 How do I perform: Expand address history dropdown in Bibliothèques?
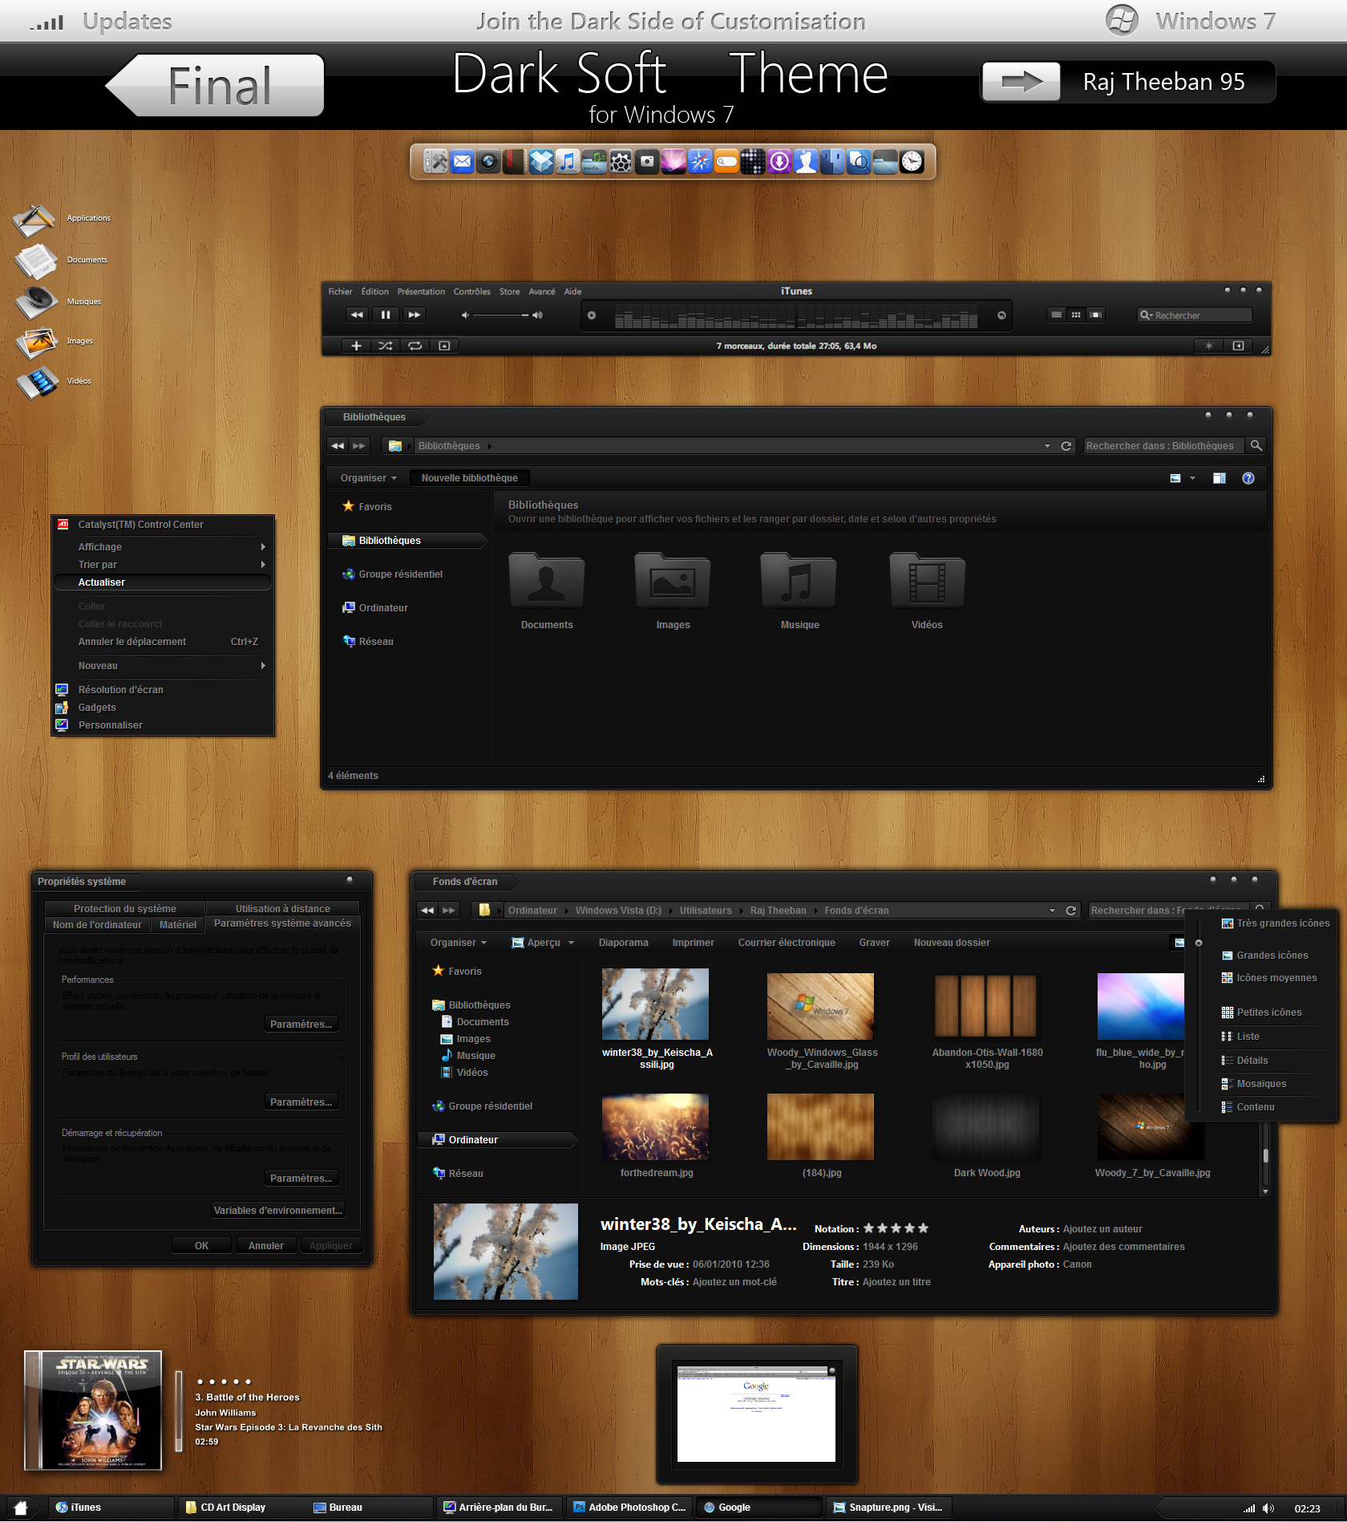pos(1047,446)
